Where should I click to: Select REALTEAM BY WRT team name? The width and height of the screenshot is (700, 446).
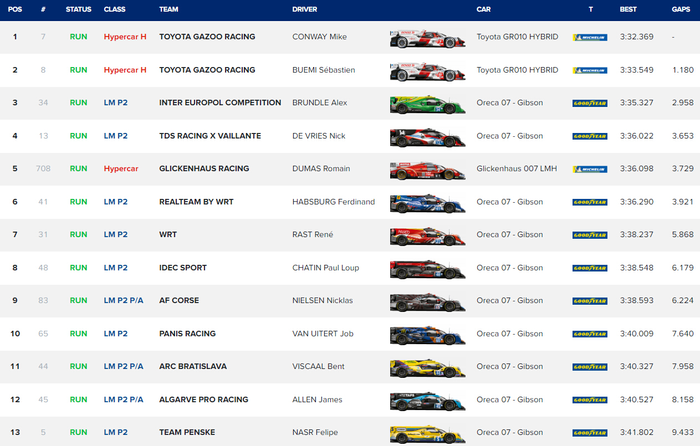pyautogui.click(x=196, y=202)
